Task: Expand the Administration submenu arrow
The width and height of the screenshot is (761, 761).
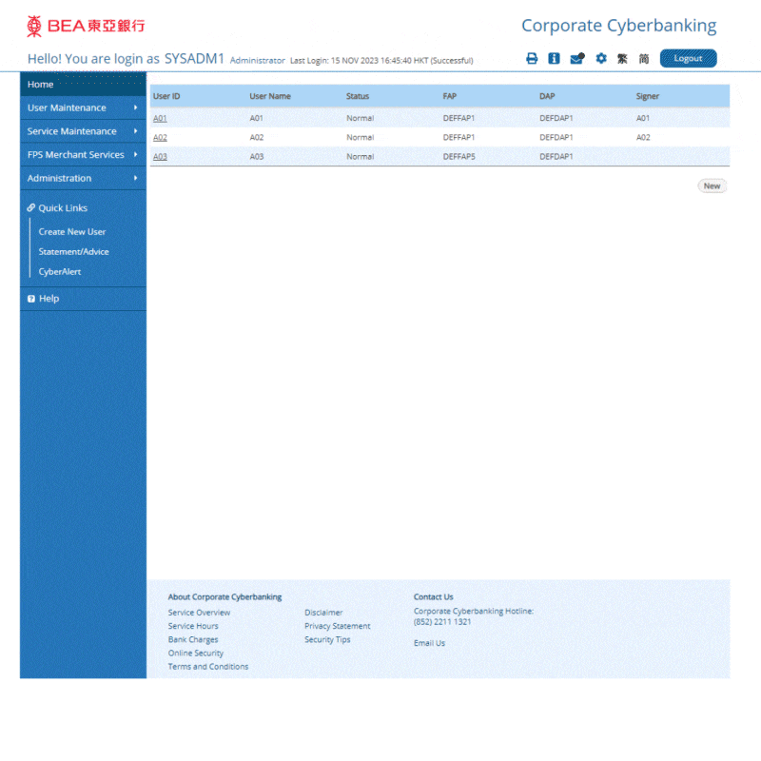Action: 135,178
